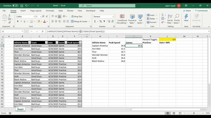
Task: Select yellow Percent Toggle cell 0.9
Action: [x=167, y=39]
